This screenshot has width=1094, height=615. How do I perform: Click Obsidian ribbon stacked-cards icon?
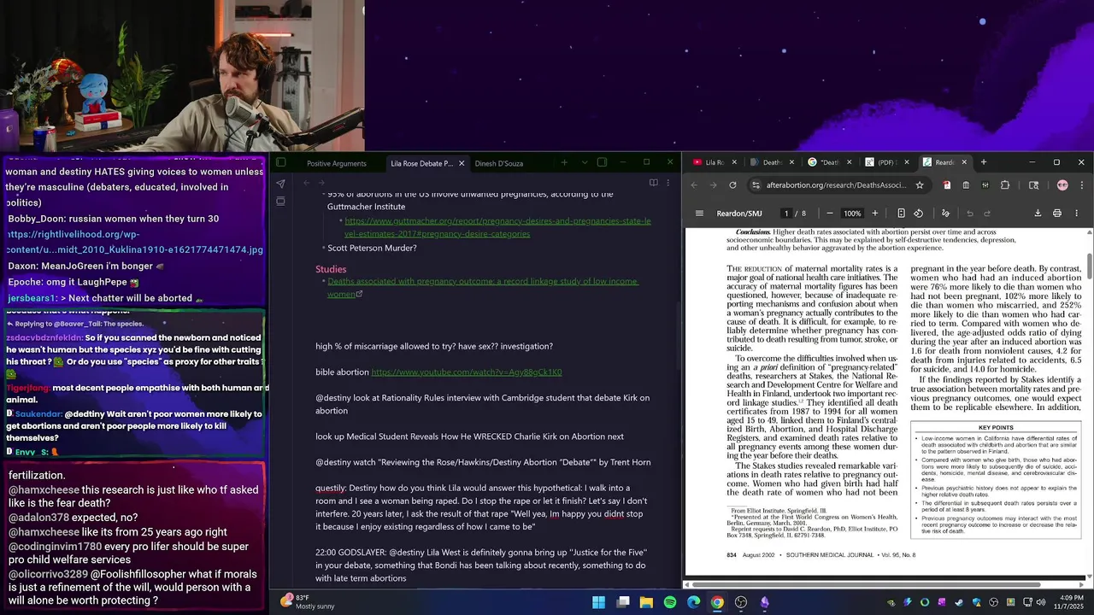(x=280, y=202)
